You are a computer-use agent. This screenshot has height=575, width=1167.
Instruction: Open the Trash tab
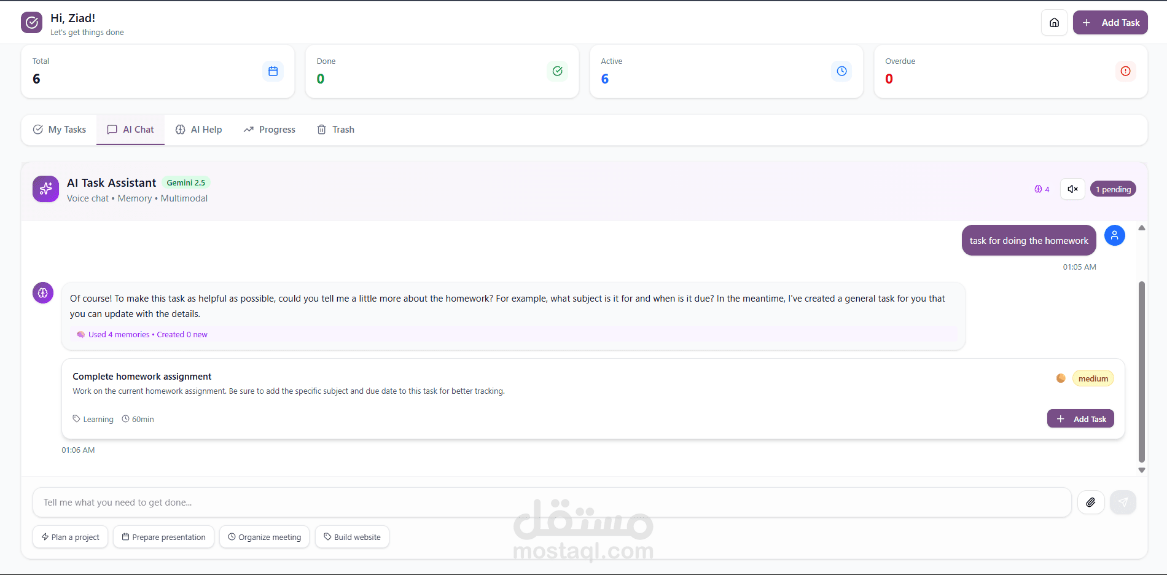click(335, 130)
